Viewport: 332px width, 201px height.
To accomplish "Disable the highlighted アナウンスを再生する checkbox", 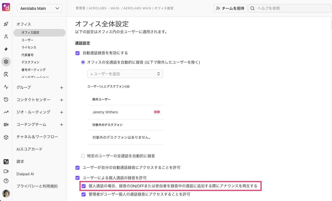I will [x=84, y=186].
